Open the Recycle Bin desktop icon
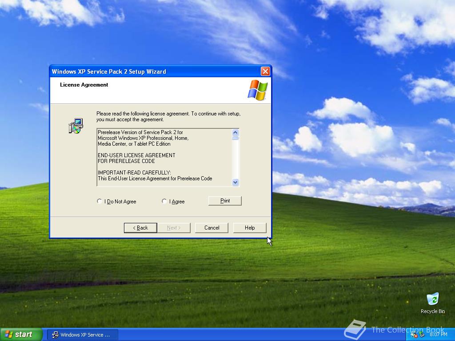The width and height of the screenshot is (455, 341). click(433, 303)
